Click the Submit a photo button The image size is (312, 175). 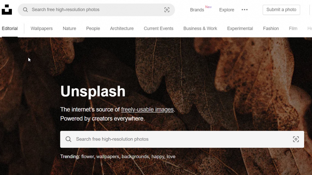pos(281,10)
